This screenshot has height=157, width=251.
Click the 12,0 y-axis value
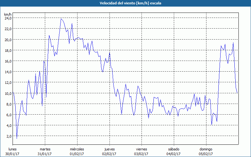click(x=8, y=83)
